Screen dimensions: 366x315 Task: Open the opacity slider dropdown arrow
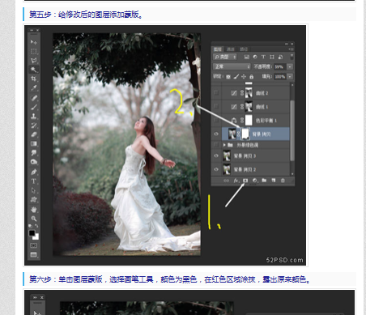[290, 66]
